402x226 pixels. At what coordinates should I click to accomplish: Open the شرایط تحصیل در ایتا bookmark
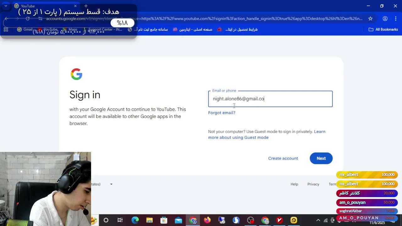237,30
